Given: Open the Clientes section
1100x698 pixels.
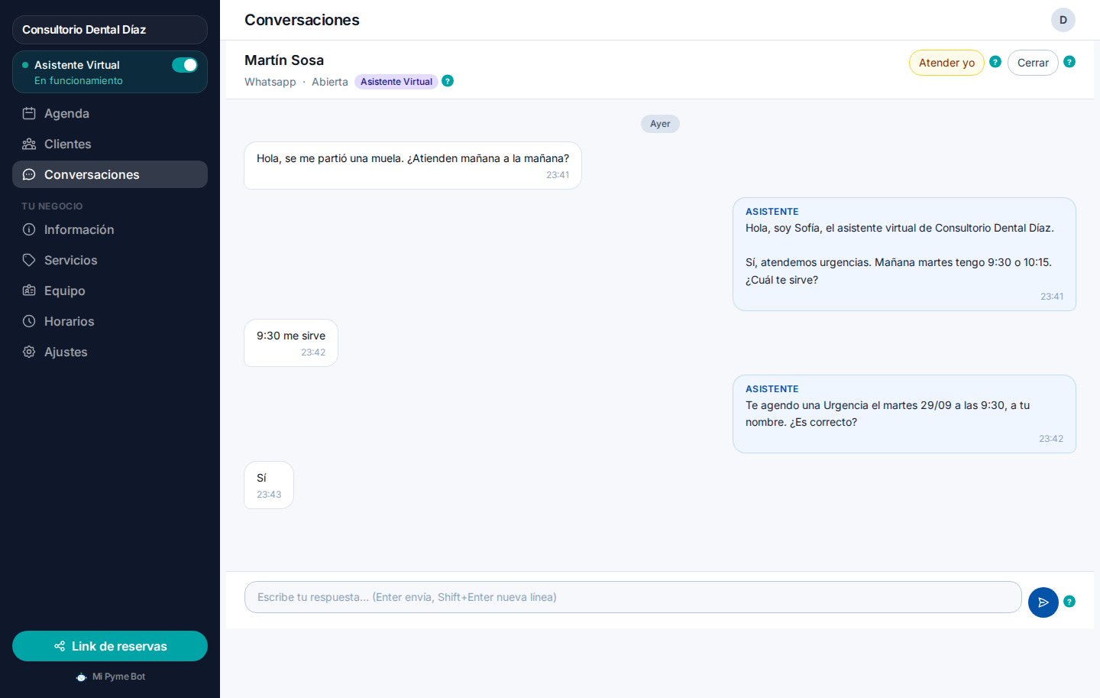Looking at the screenshot, I should pos(110,144).
